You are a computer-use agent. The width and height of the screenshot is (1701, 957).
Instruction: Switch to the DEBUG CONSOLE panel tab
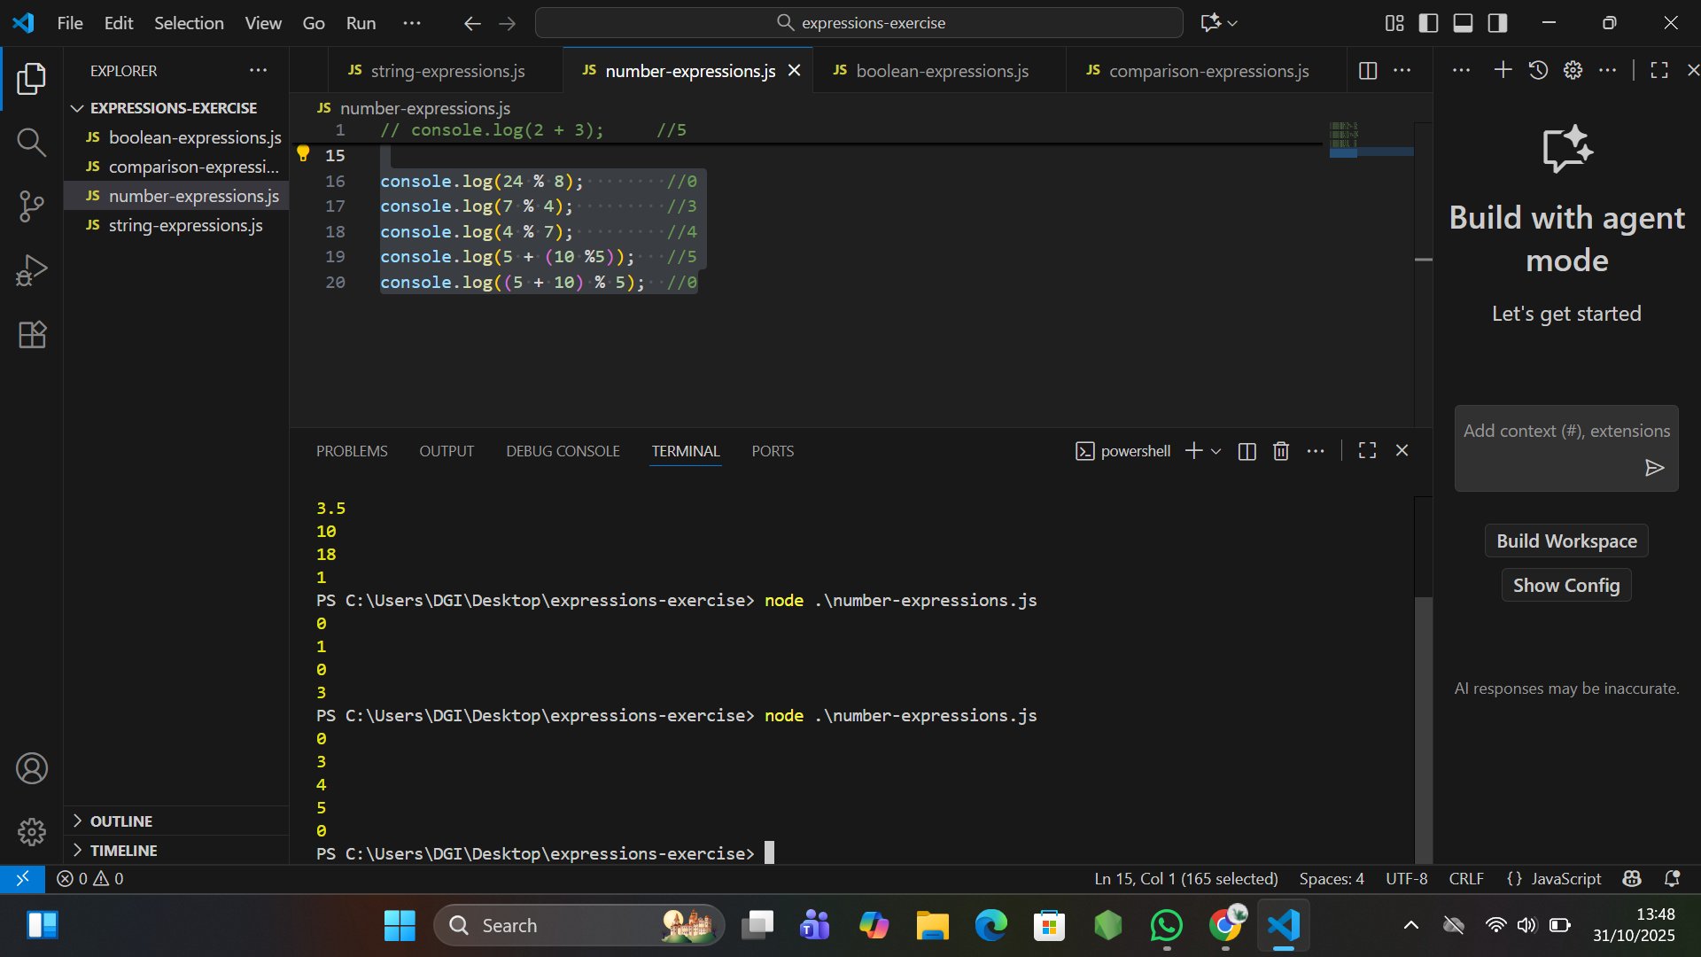click(x=563, y=451)
